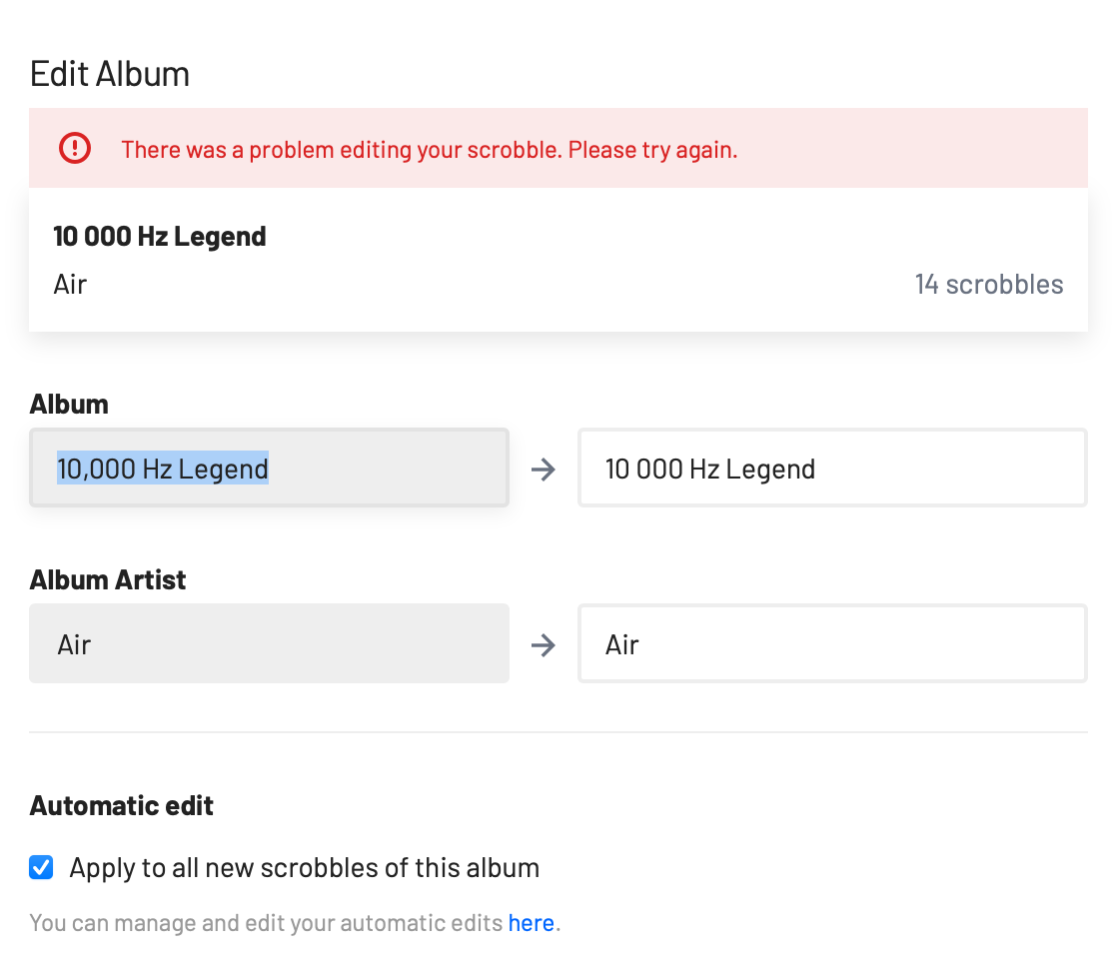1115x975 pixels.
Task: Click the arrow icon beside the Album field
Action: tap(543, 469)
